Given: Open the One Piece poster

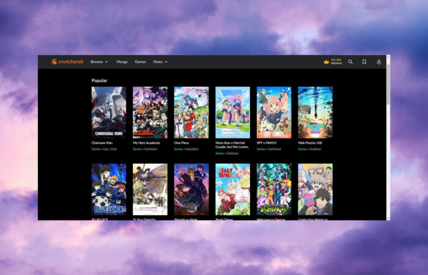Looking at the screenshot, I should point(191,112).
